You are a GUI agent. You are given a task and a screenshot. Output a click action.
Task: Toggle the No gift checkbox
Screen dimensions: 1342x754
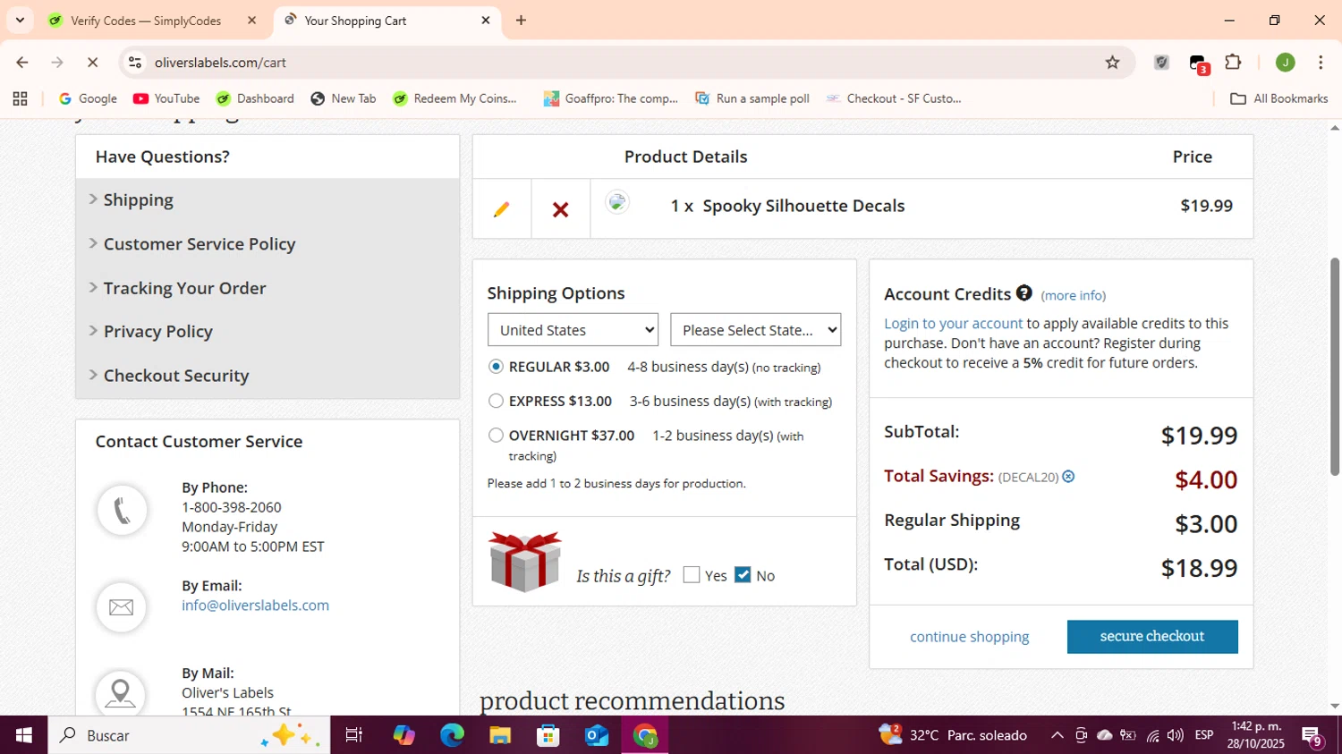coord(743,574)
